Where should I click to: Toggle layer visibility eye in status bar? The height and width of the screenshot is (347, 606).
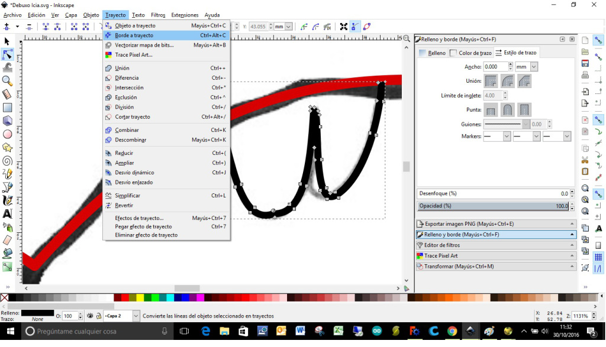click(x=90, y=316)
